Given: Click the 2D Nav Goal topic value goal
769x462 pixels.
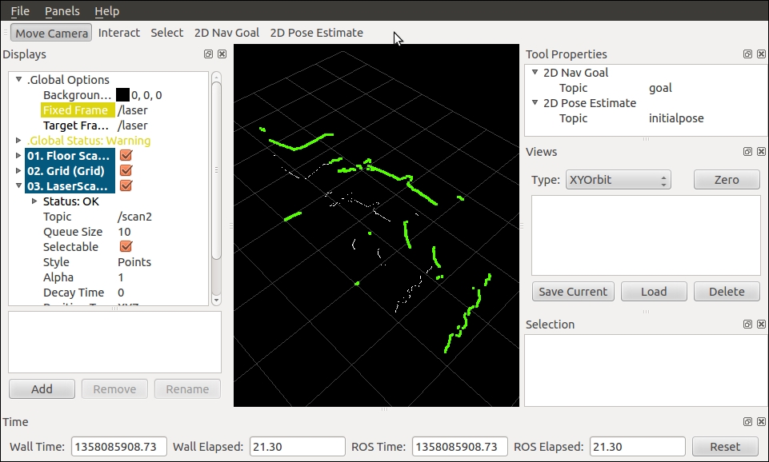Looking at the screenshot, I should coord(660,88).
